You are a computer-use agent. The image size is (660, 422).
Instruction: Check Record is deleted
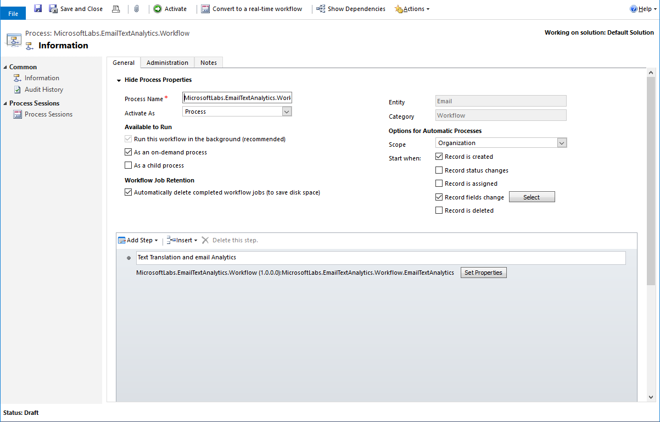[439, 210]
